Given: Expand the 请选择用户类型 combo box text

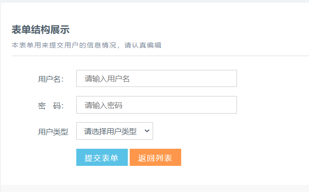Looking at the screenshot, I should pos(110,131).
